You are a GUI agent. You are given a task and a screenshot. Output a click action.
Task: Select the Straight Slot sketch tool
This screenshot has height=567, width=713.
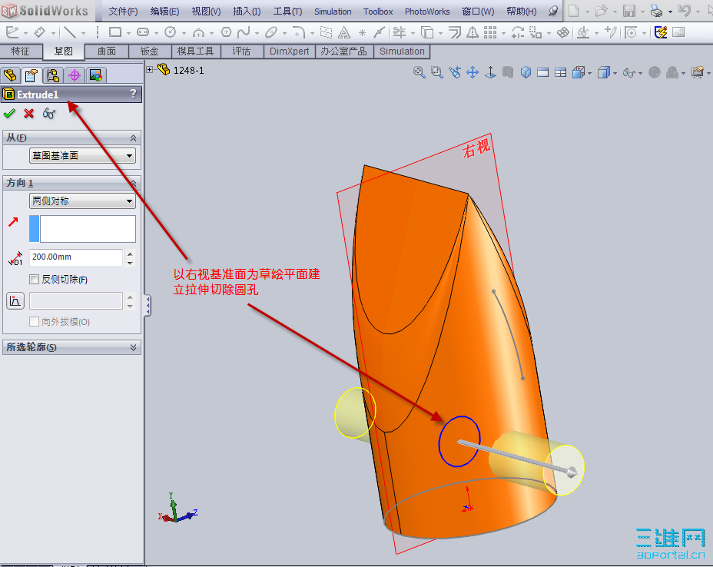(x=143, y=32)
